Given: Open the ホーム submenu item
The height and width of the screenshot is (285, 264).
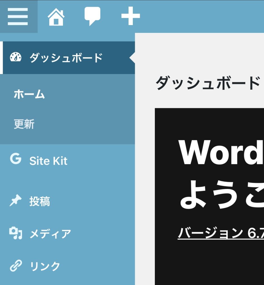Looking at the screenshot, I should coord(29,95).
